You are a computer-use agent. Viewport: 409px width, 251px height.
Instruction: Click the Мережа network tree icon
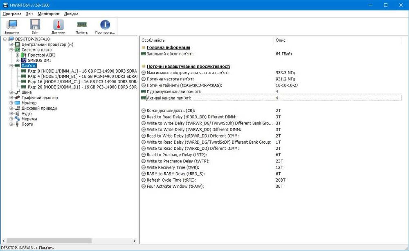[18, 119]
